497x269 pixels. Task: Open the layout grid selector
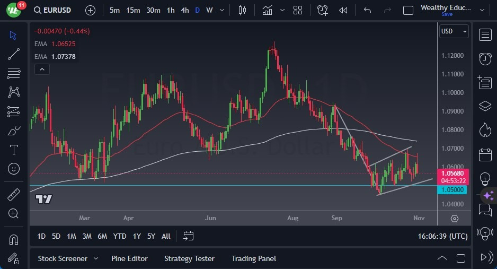pyautogui.click(x=298, y=10)
